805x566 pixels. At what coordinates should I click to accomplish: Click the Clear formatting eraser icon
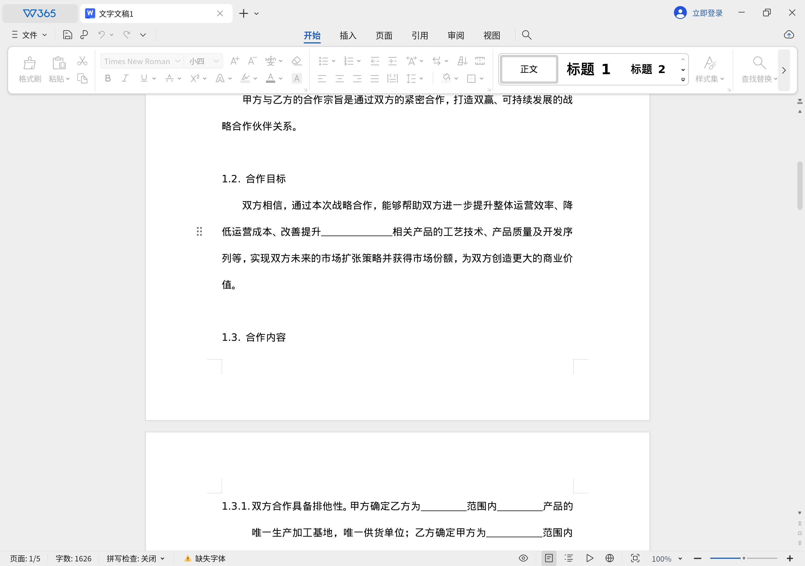(297, 61)
